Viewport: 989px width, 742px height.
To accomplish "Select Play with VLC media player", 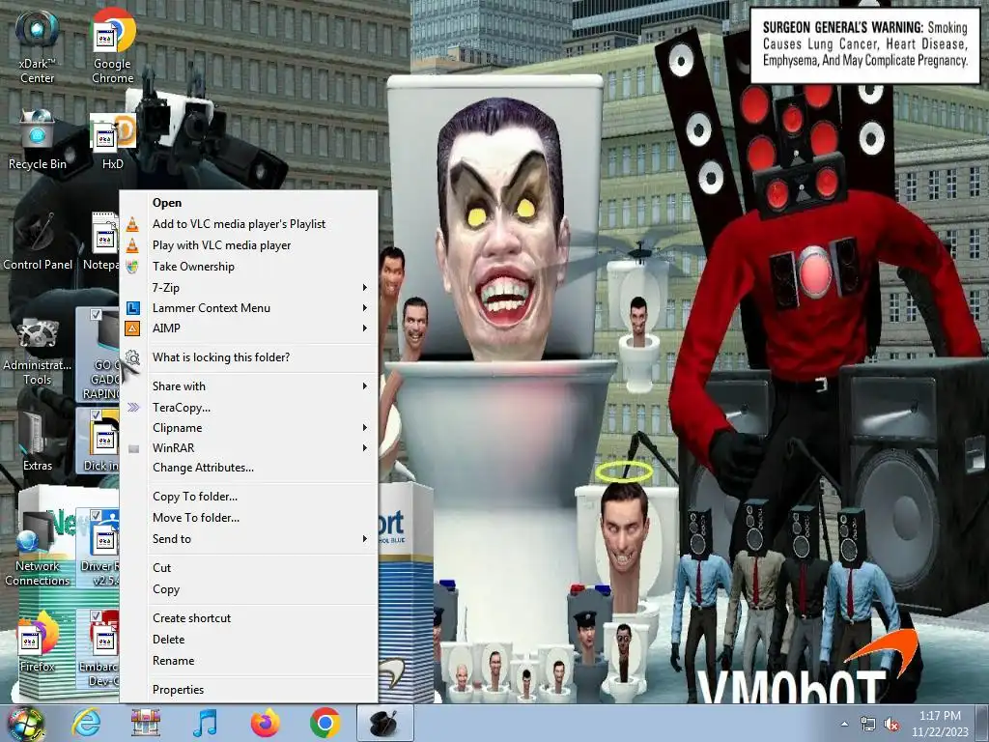I will click(x=248, y=245).
